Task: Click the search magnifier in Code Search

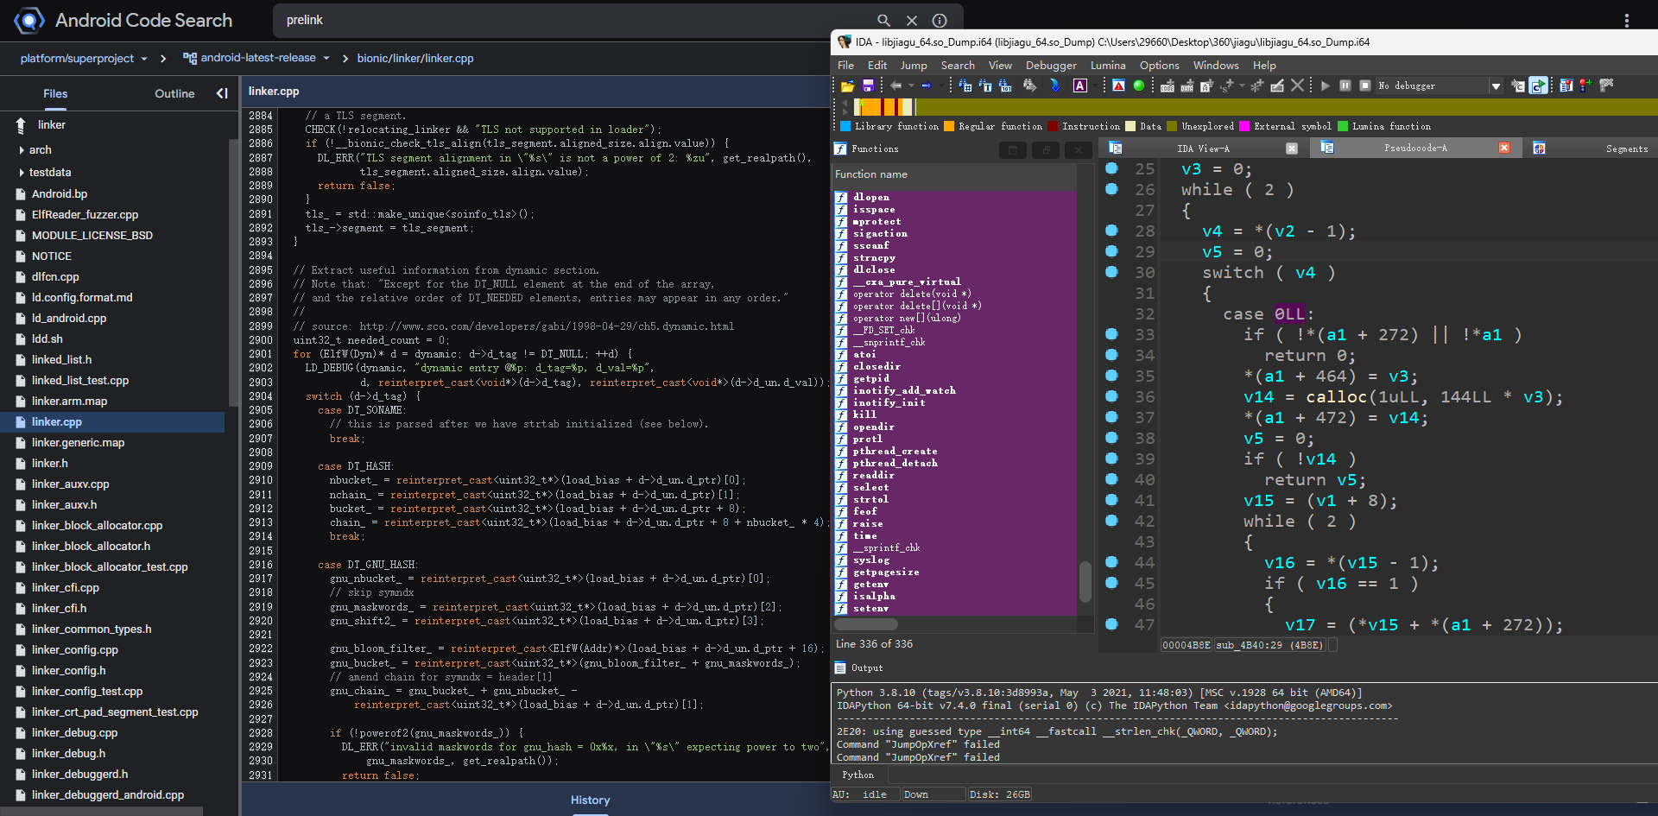Action: 883,20
